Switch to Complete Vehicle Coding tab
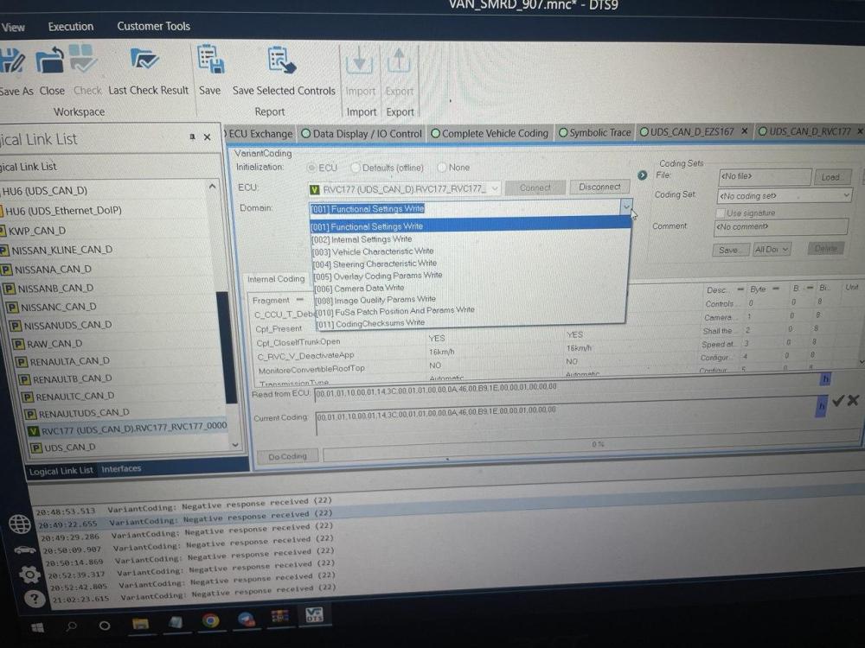This screenshot has width=865, height=648. pos(490,133)
